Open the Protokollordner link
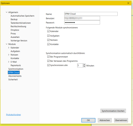The image size is (133, 126). 14,115
